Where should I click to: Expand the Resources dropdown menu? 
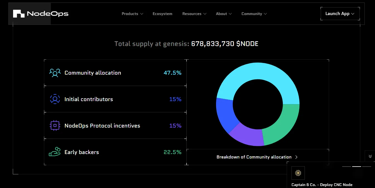tap(194, 14)
